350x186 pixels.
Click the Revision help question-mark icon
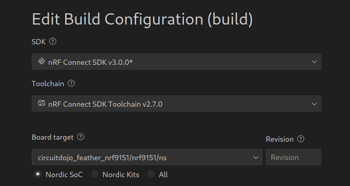pyautogui.click(x=301, y=139)
